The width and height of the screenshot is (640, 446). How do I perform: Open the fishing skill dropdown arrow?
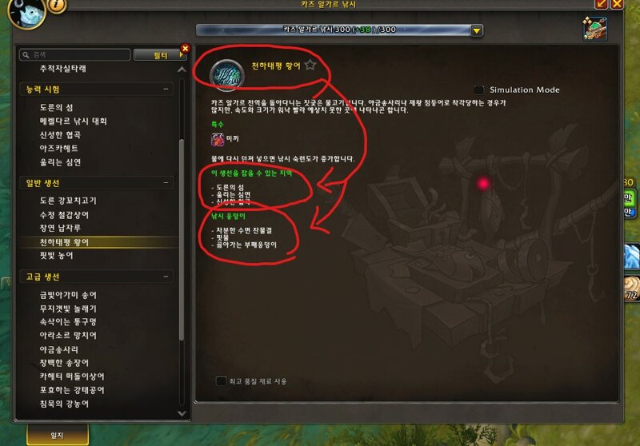pyautogui.click(x=476, y=30)
